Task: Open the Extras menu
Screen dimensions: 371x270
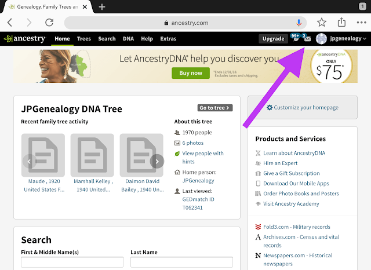Action: coord(168,39)
